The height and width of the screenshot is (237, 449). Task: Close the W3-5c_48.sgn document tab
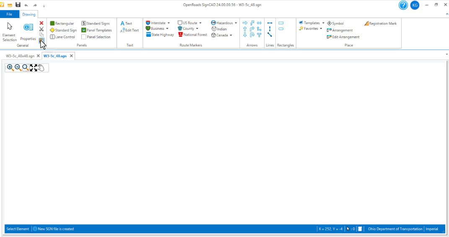[71, 56]
